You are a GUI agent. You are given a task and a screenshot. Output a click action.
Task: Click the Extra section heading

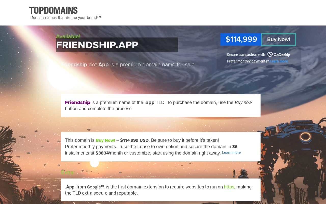(67, 172)
